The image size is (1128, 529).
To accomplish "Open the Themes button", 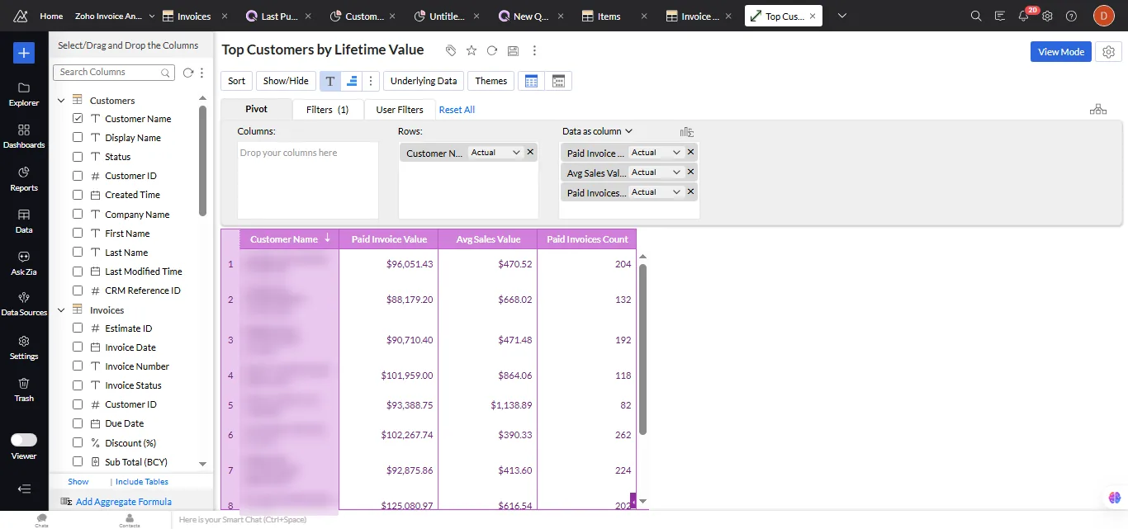I will tap(491, 81).
